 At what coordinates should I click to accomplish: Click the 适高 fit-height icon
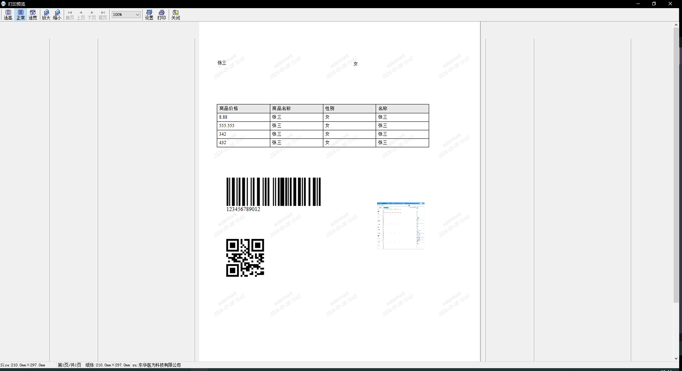[8, 15]
